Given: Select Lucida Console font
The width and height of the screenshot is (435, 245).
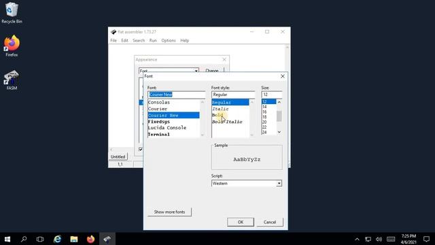Looking at the screenshot, I should pyautogui.click(x=174, y=128).
